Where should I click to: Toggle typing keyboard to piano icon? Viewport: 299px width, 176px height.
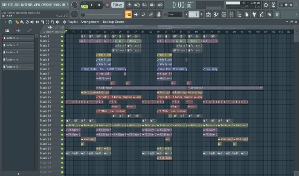point(128,15)
